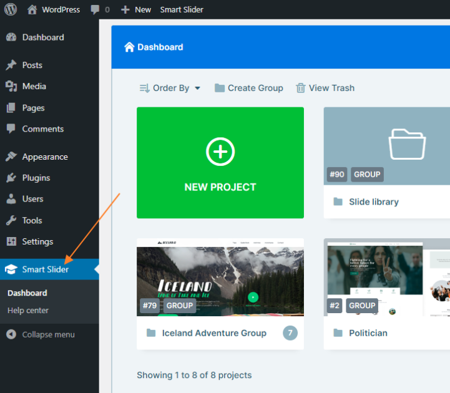
Task: Open the Settings menu
Action: click(49, 241)
